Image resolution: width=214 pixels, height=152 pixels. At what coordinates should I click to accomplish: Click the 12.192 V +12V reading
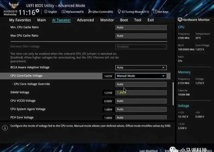pyautogui.click(x=183, y=117)
